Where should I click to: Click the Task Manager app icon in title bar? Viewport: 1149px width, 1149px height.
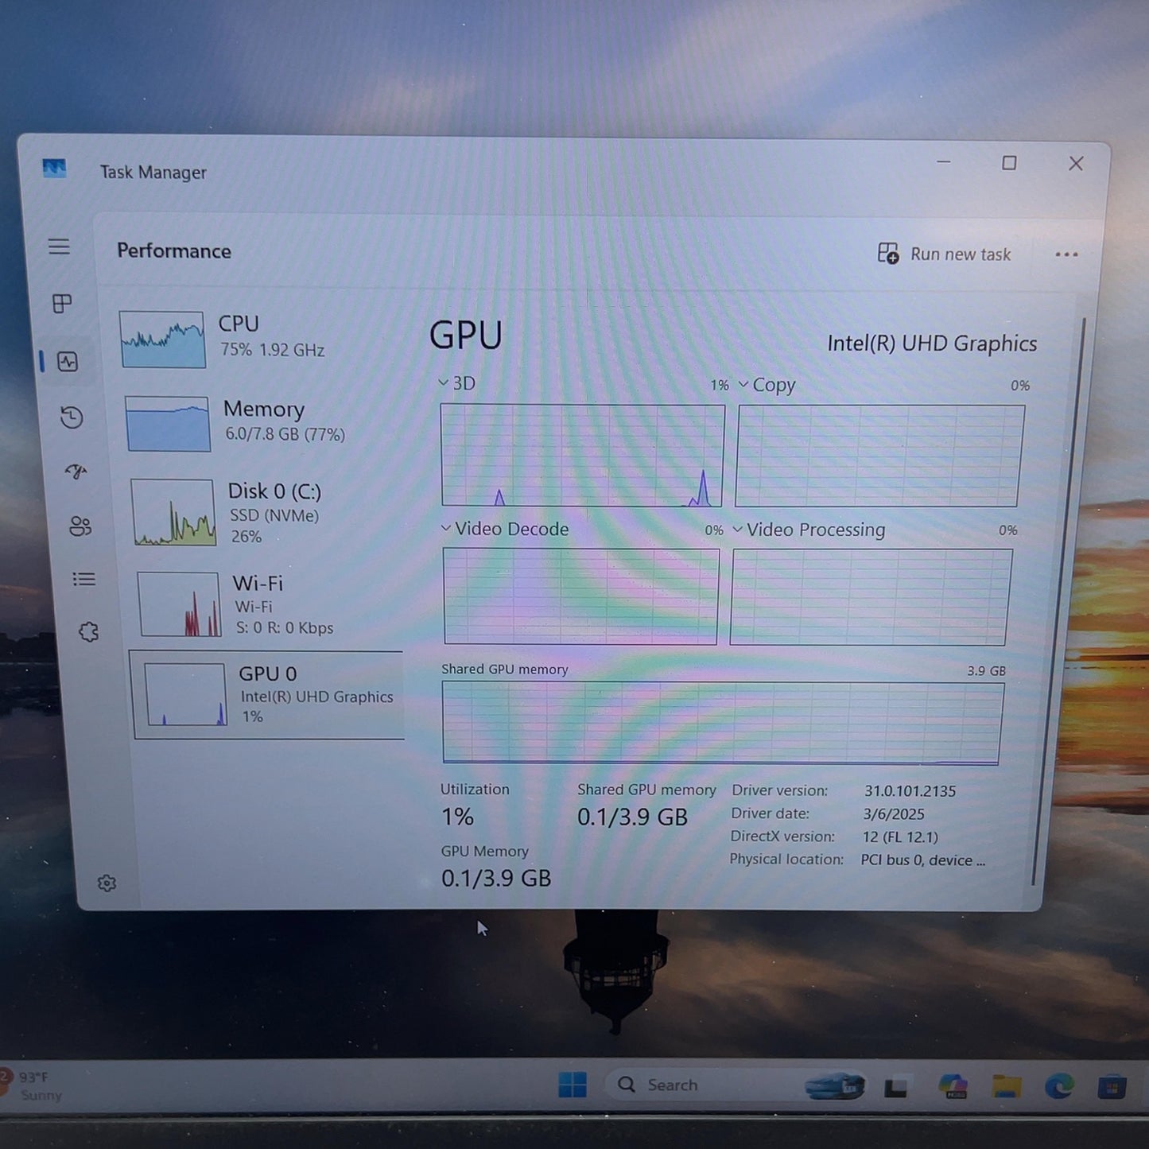pos(54,169)
